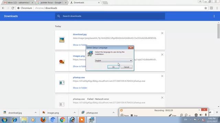
Task: Close the bottom download bar
Action: coord(217,112)
